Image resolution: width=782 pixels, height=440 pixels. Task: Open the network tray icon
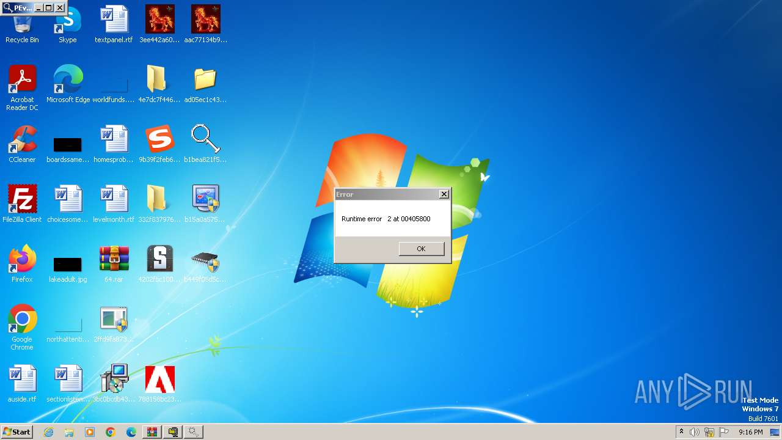point(709,432)
